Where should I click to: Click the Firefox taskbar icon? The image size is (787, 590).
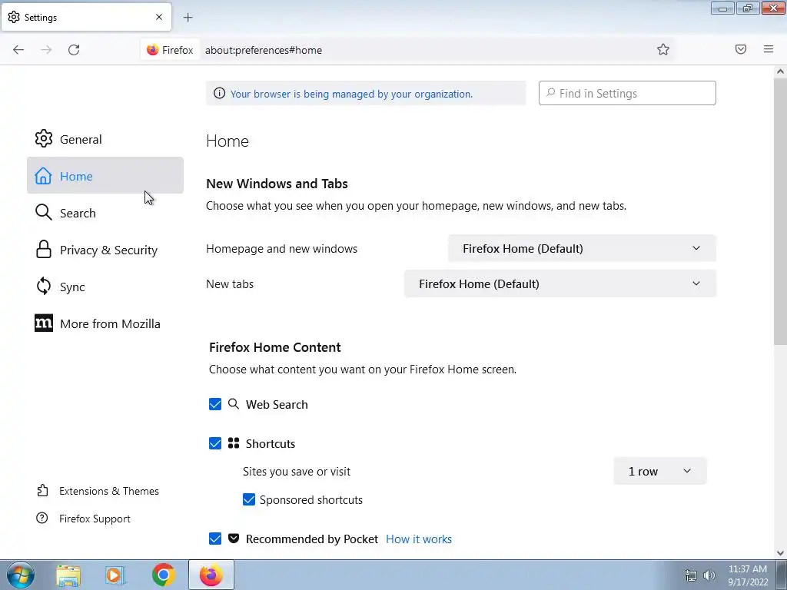[x=211, y=575]
